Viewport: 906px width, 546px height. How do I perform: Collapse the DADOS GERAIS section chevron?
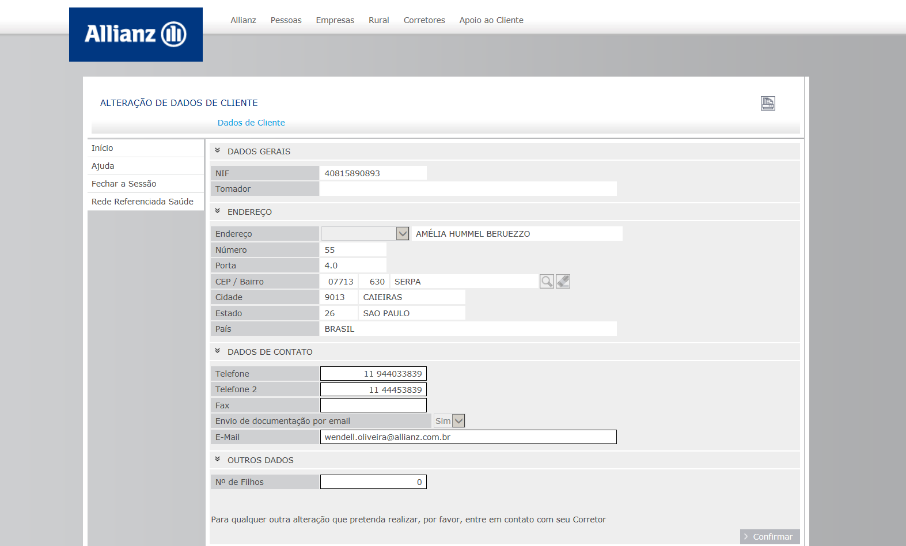pyautogui.click(x=218, y=151)
